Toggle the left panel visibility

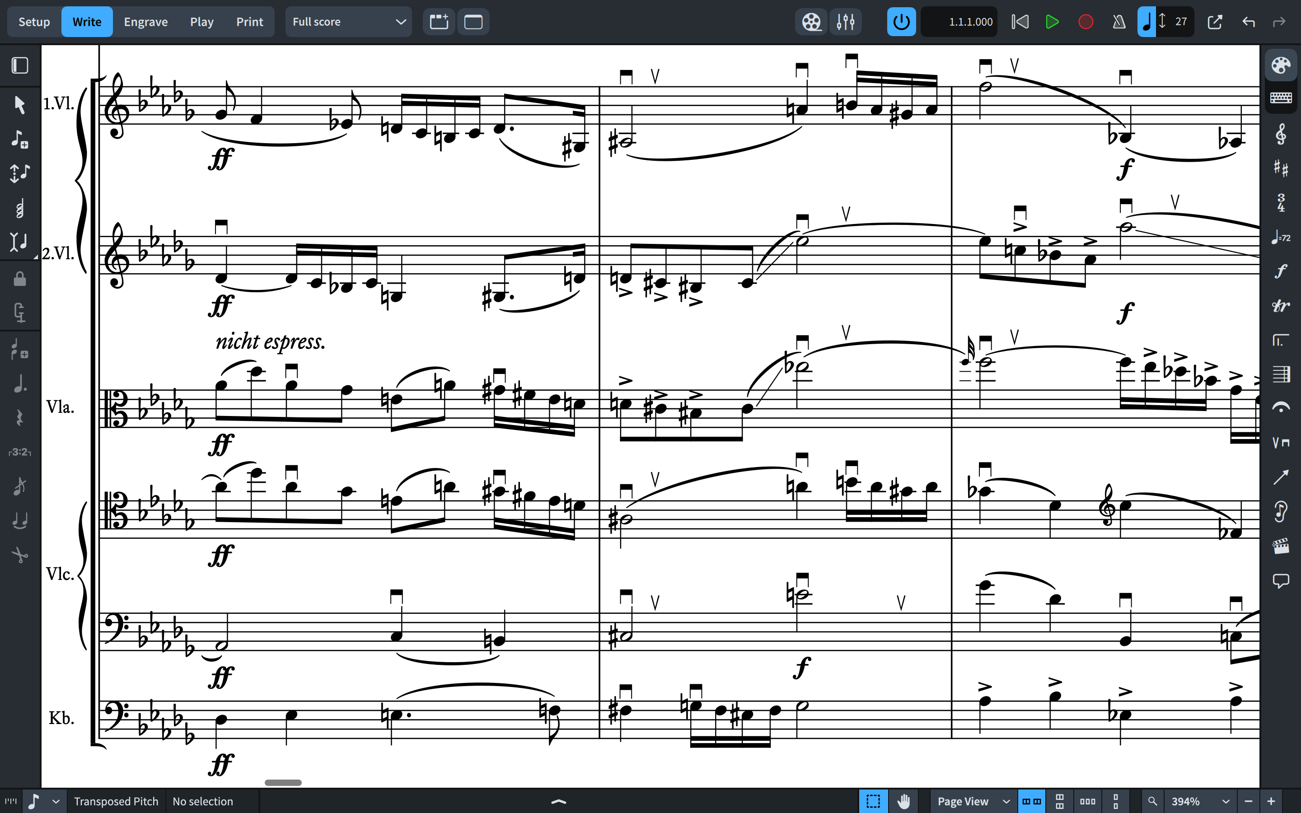[20, 65]
